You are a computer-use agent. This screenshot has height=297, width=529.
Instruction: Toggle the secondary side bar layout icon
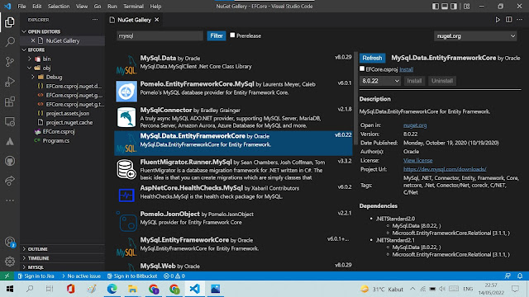454,7
